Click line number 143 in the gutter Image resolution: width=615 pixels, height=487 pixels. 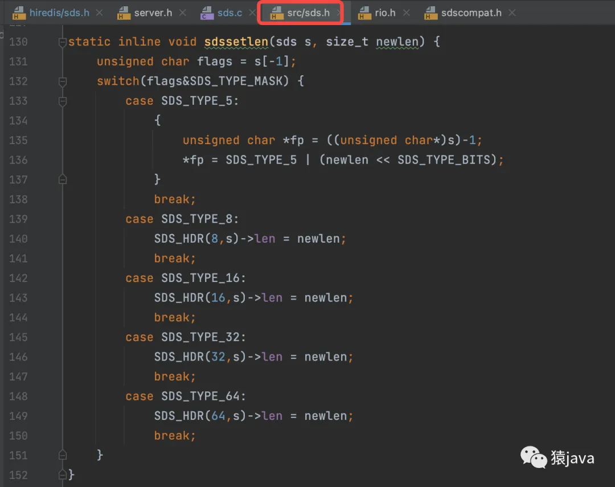click(18, 298)
